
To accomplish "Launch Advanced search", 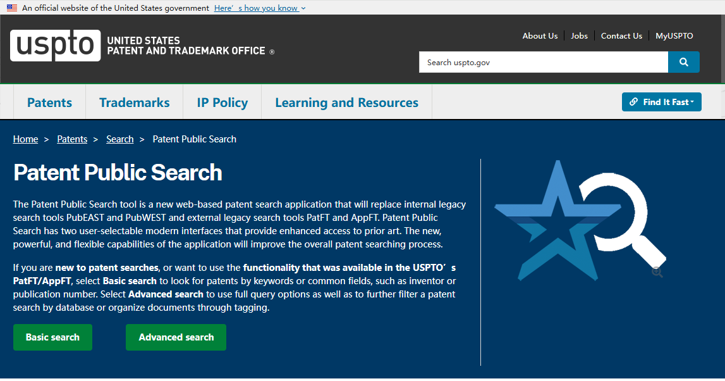I will [176, 337].
